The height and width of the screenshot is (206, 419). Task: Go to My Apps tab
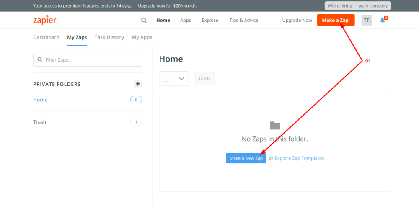tap(142, 37)
